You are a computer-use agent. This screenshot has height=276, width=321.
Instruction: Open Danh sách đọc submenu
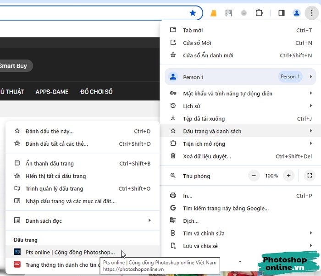point(82,221)
